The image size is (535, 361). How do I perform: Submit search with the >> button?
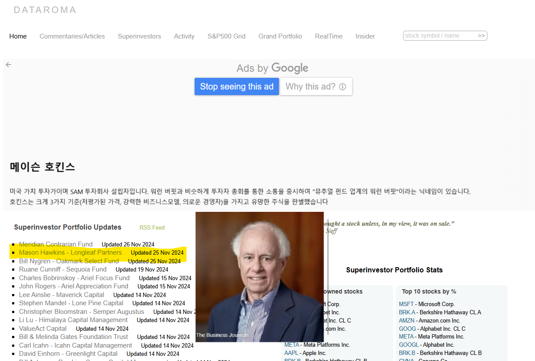tap(481, 36)
